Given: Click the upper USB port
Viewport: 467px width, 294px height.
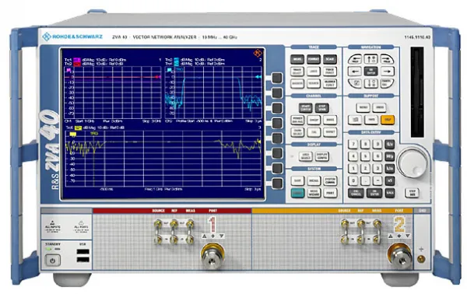Looking at the screenshot, I should [x=83, y=252].
